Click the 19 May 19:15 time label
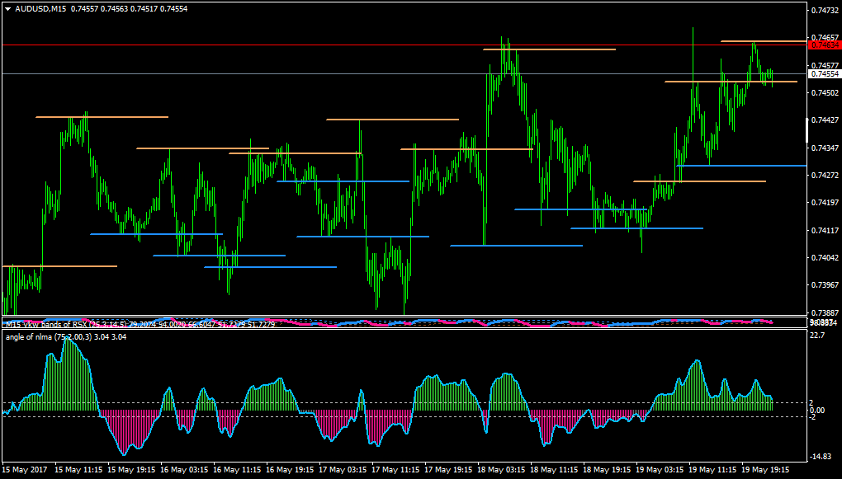This screenshot has width=842, height=479. coord(764,470)
